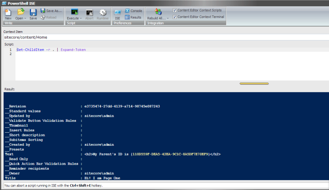The image size is (329, 190).
Task: Click the Runtime gear button
Action: 103,12
